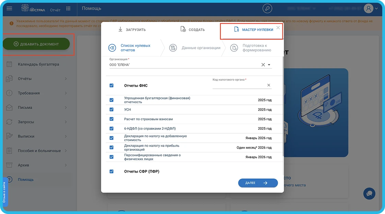The width and height of the screenshot is (385, 214).
Task: Open the apps grid icon
Action: [x=68, y=9]
